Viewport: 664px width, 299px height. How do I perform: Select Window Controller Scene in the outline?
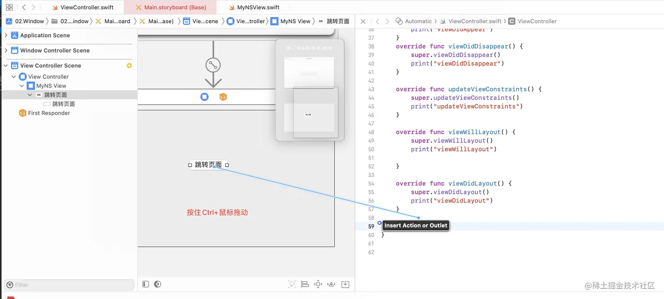pyautogui.click(x=55, y=50)
